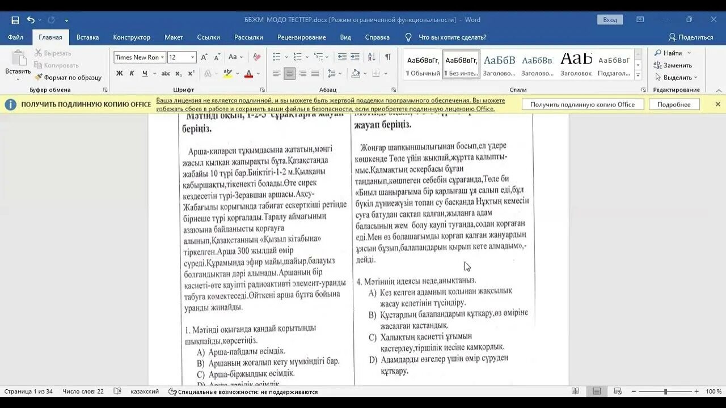This screenshot has width=726, height=408.
Task: Save the document with the floppy disk icon
Action: (15, 20)
